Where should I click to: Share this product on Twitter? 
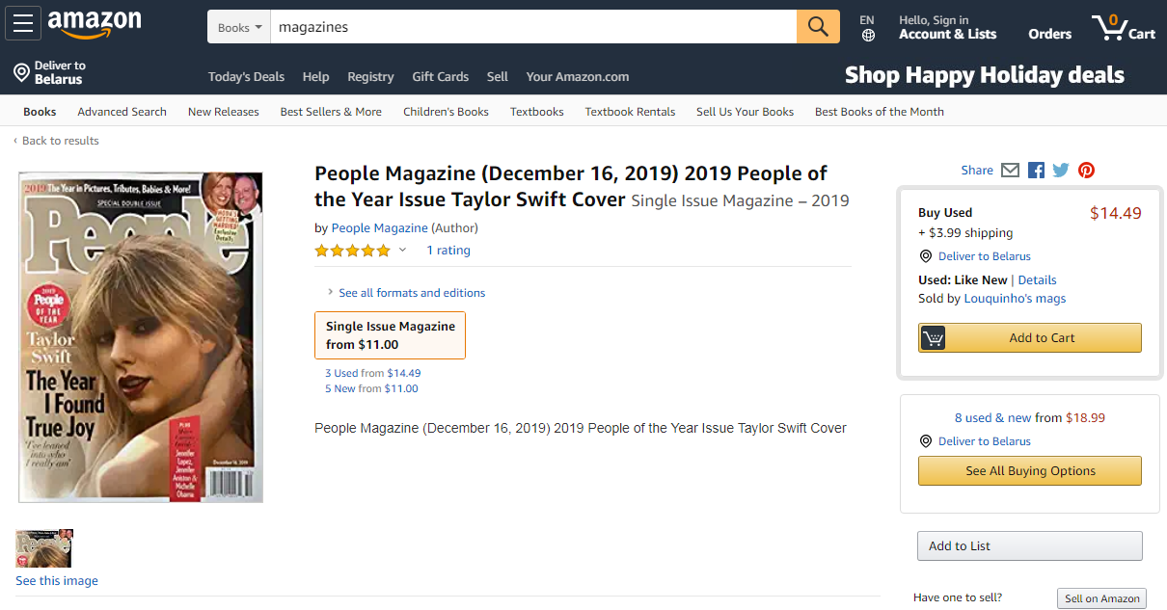point(1061,171)
